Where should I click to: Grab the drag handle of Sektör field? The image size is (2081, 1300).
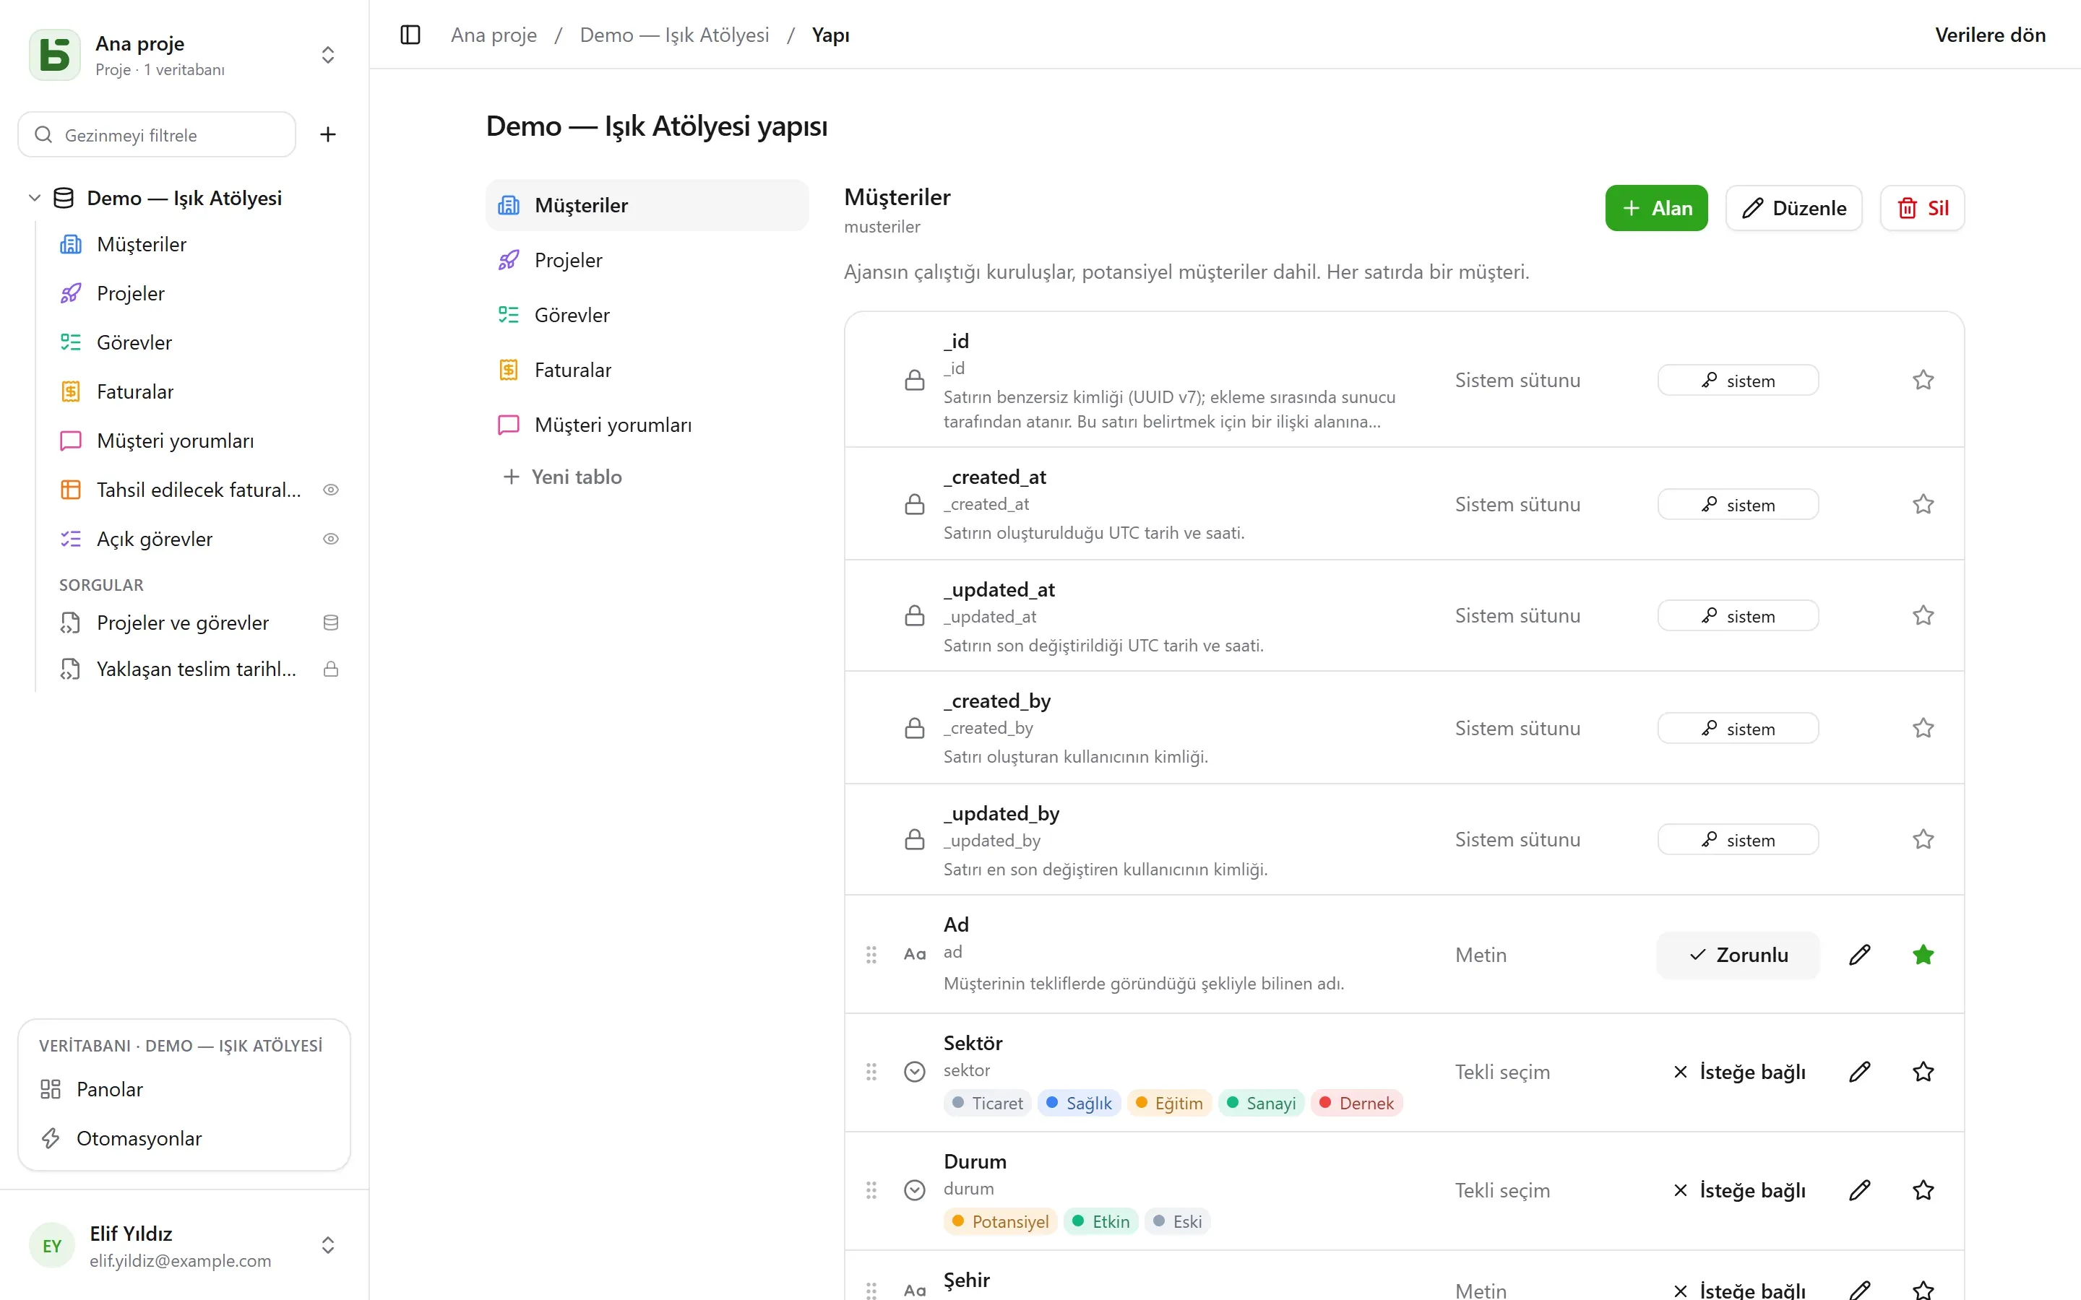(871, 1071)
